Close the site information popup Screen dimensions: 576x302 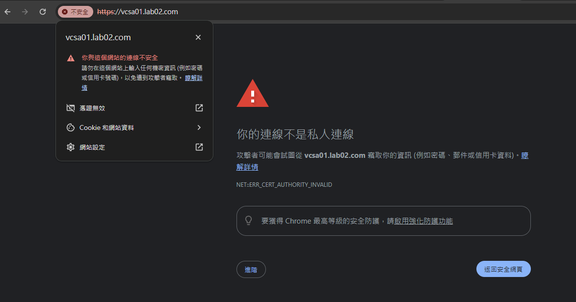[198, 37]
